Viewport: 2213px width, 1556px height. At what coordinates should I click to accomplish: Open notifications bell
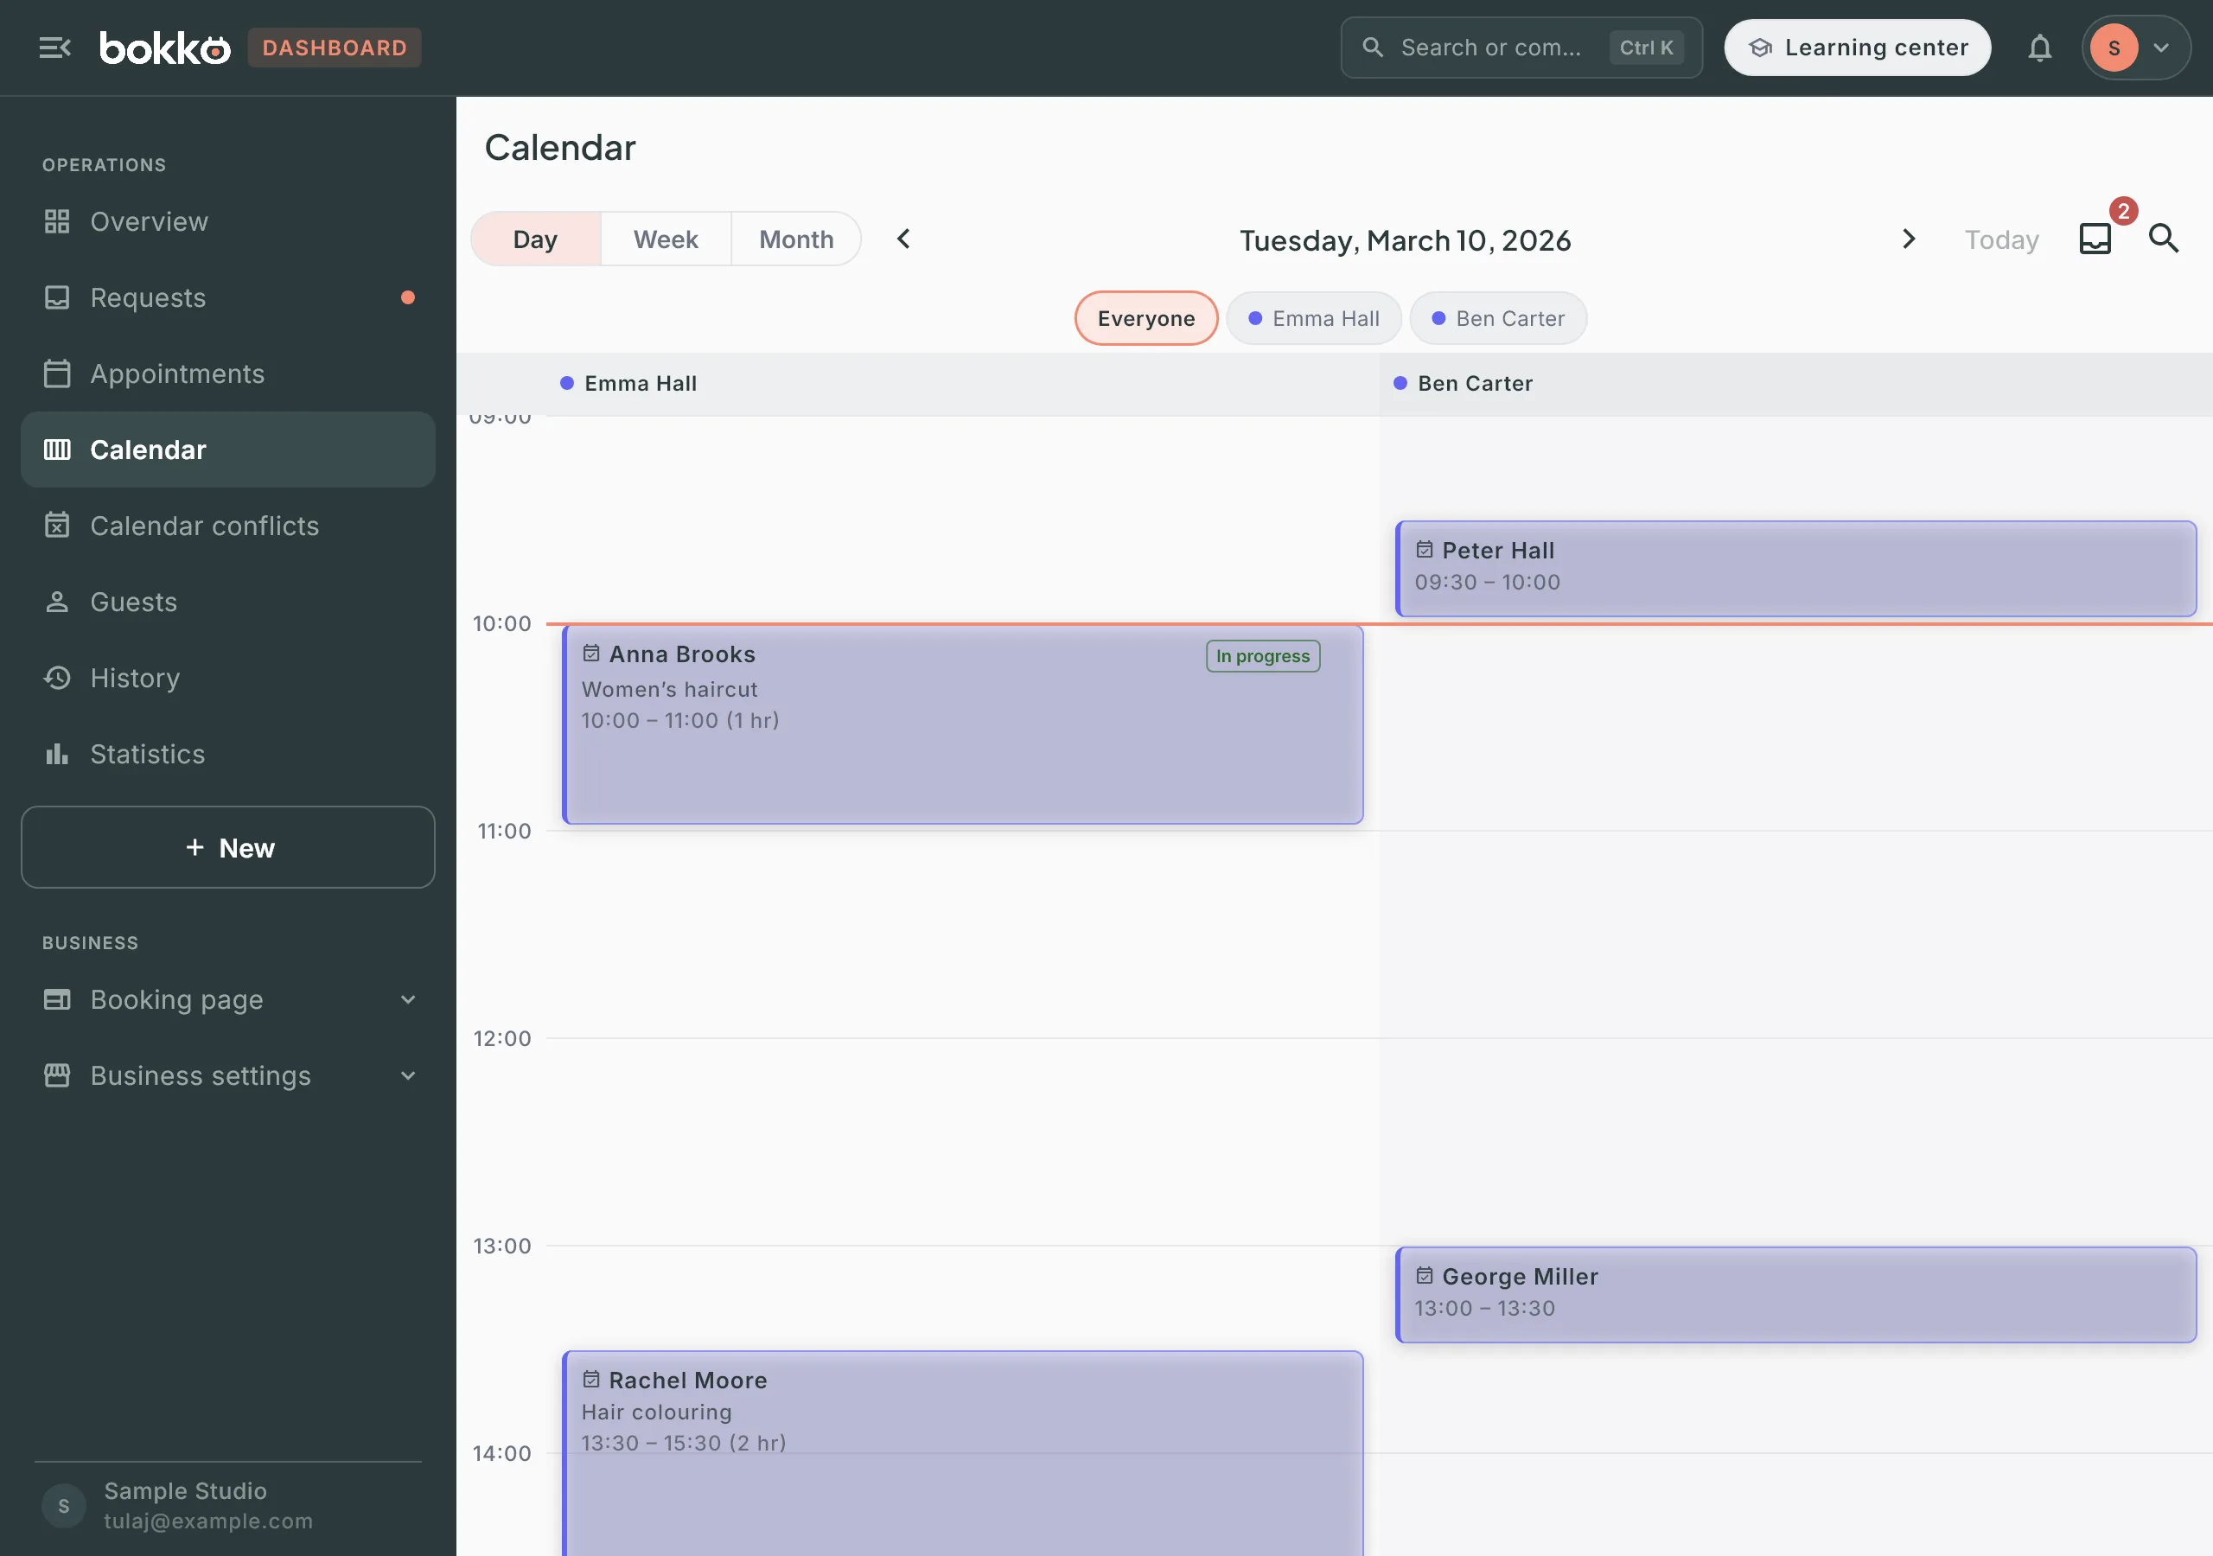tap(2039, 48)
